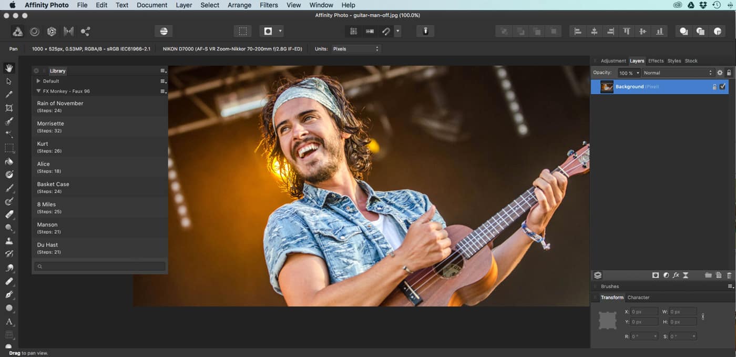Select the Rectangular Marquee tool
The width and height of the screenshot is (736, 357).
[x=9, y=148]
